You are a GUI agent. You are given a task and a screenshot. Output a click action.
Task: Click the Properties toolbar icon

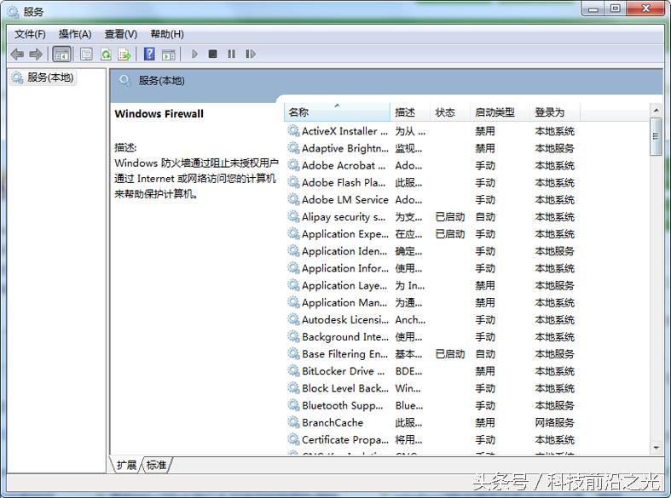[86, 54]
